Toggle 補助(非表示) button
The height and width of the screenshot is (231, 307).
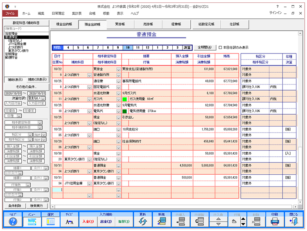37,80
